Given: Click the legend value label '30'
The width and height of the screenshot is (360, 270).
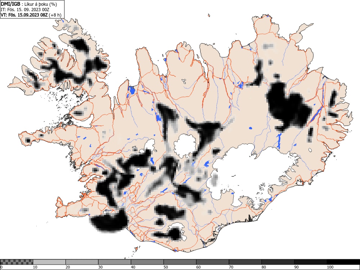Looking at the screenshot, I should pyautogui.click(x=100, y=267).
